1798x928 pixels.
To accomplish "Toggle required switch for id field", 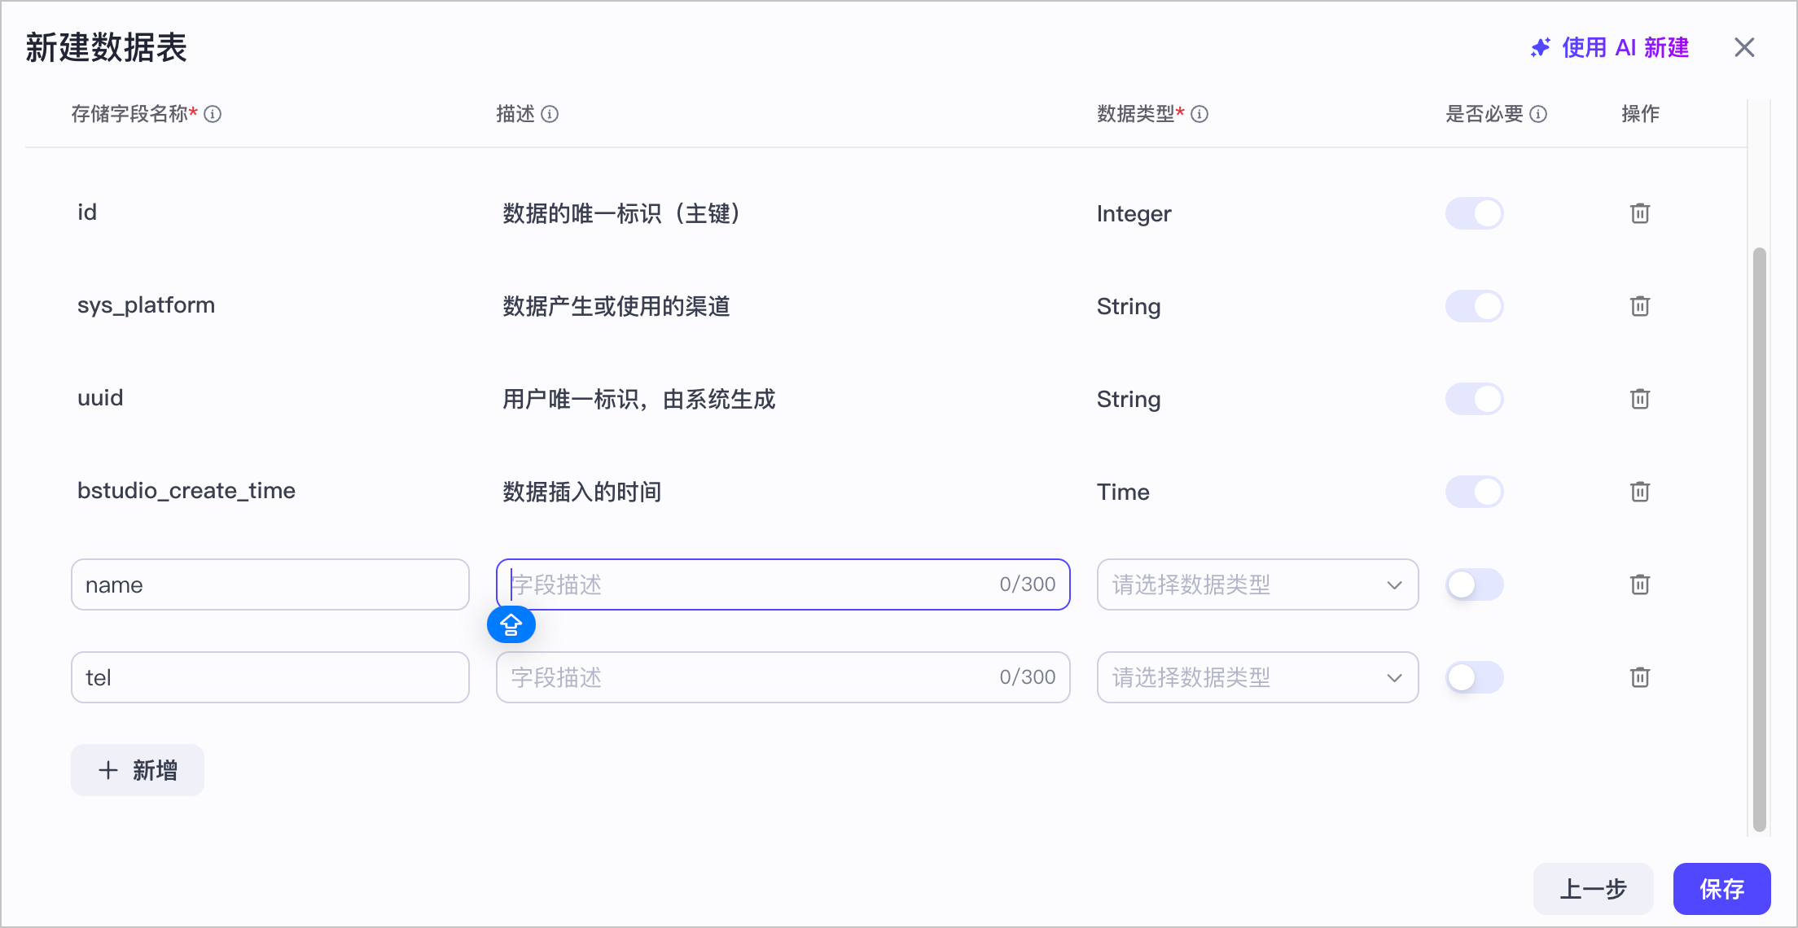I will coord(1474,213).
